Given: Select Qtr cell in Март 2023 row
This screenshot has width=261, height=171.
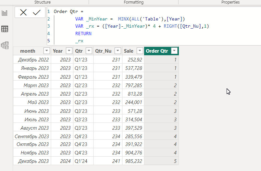Looking at the screenshot, I should (83, 85).
